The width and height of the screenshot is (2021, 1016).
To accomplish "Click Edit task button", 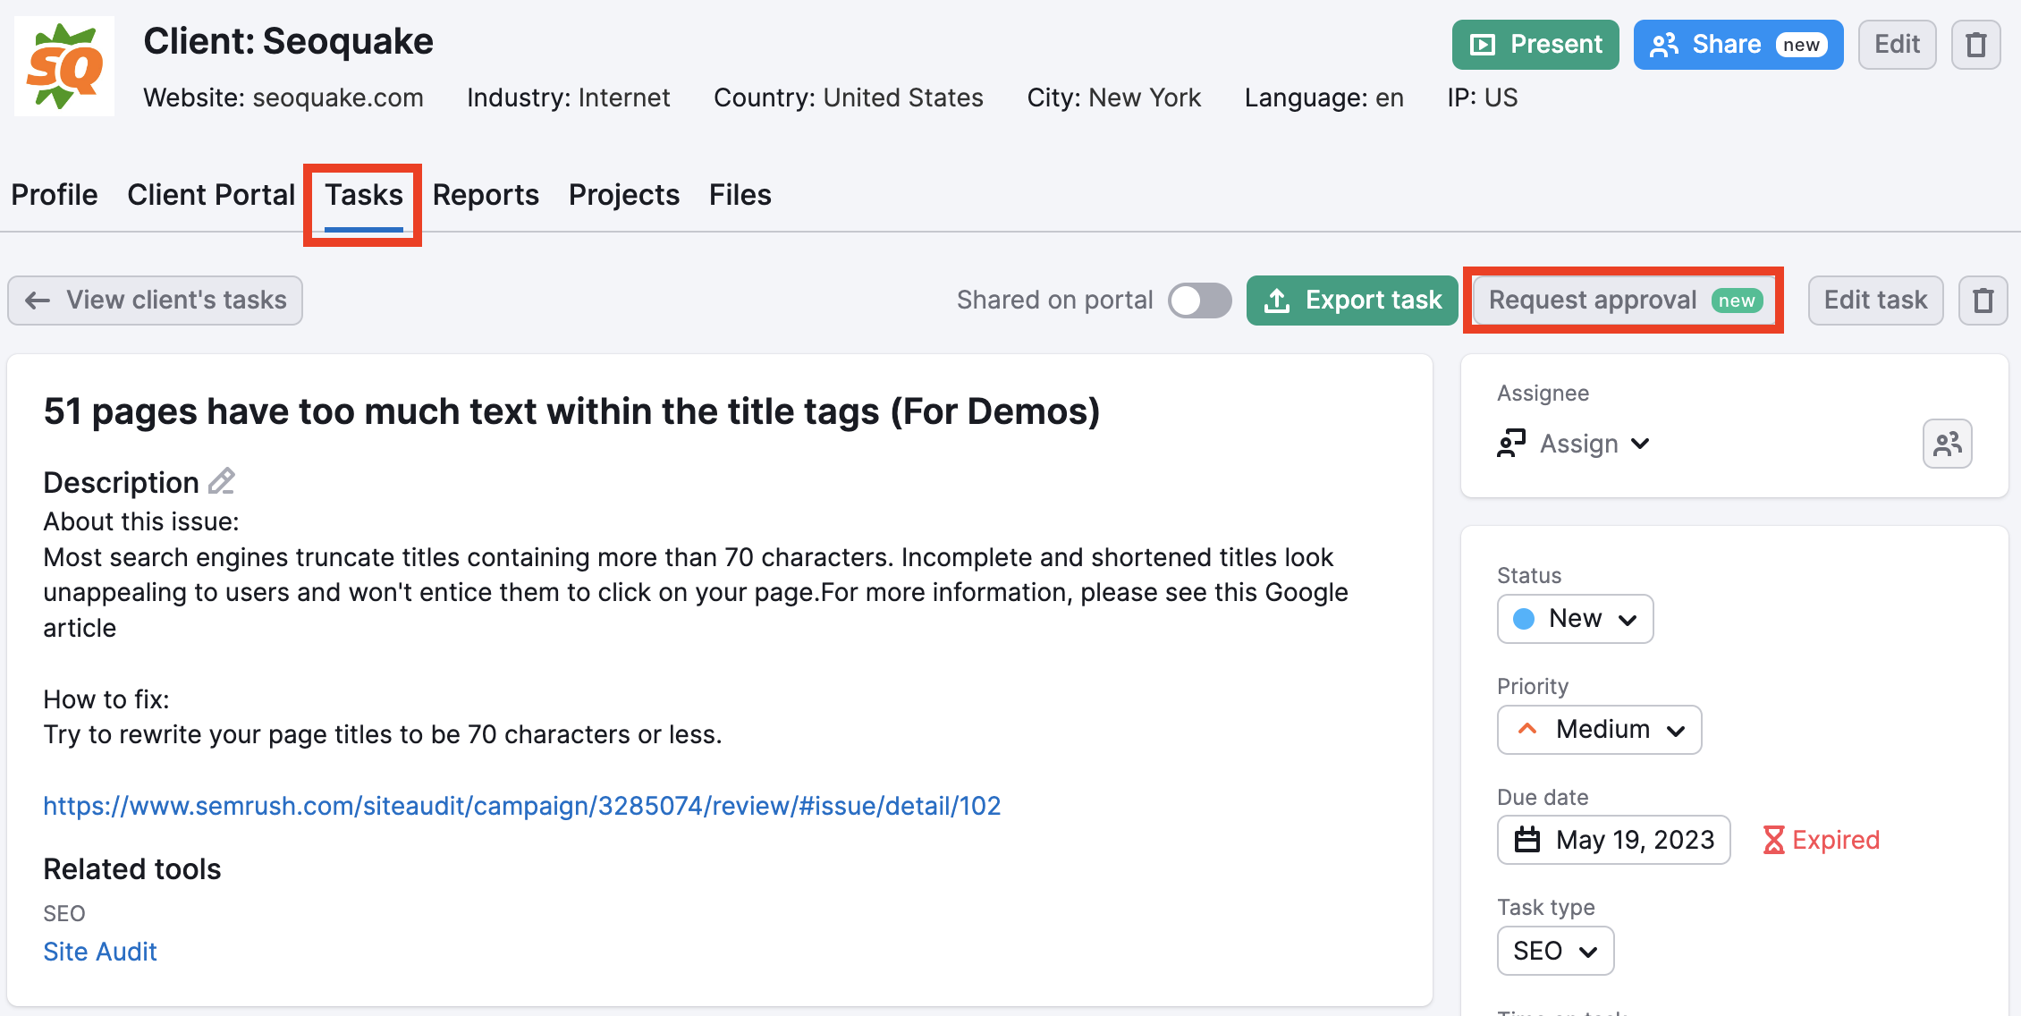I will (x=1875, y=301).
